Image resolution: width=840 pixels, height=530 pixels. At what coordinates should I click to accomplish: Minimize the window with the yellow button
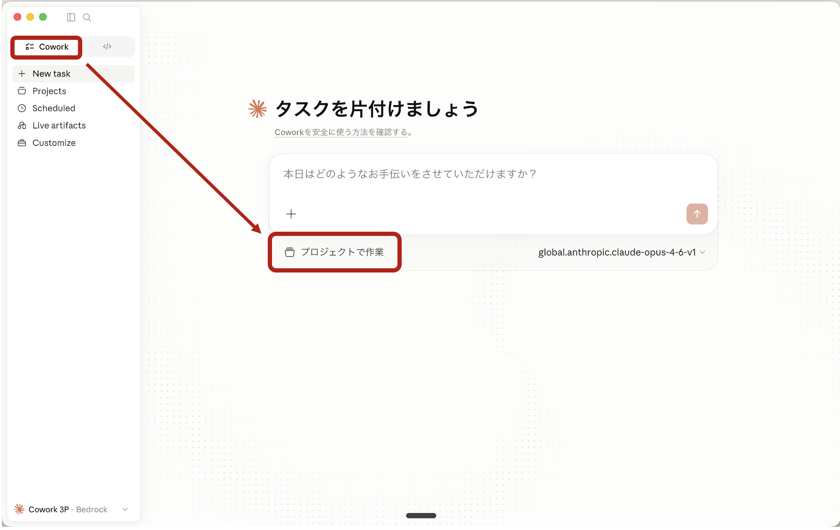[x=30, y=17]
